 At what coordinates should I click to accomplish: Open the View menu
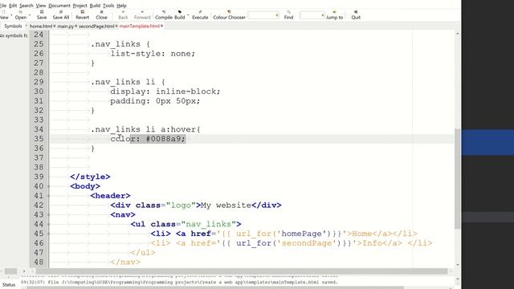pyautogui.click(x=41, y=6)
